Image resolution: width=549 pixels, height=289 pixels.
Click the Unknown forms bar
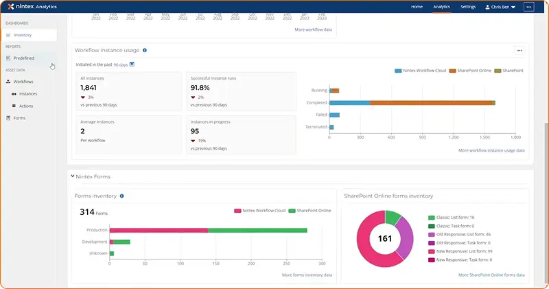[x=112, y=253]
